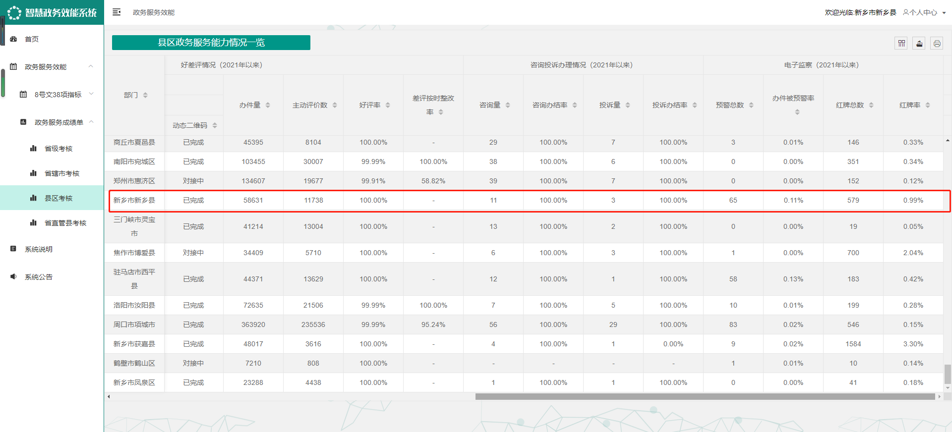The height and width of the screenshot is (432, 952).
Task: Click the 智慧政务效能系统 logo icon
Action: (14, 12)
